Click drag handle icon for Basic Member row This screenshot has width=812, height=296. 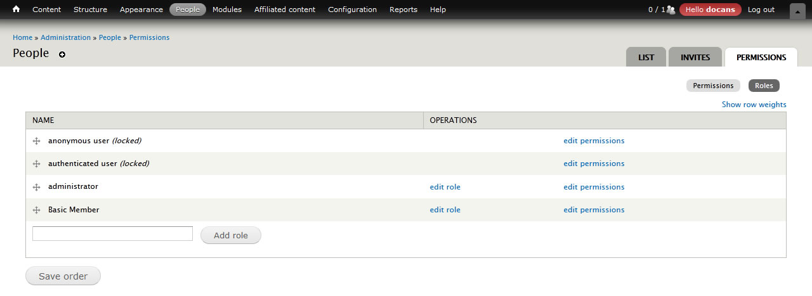pos(37,210)
